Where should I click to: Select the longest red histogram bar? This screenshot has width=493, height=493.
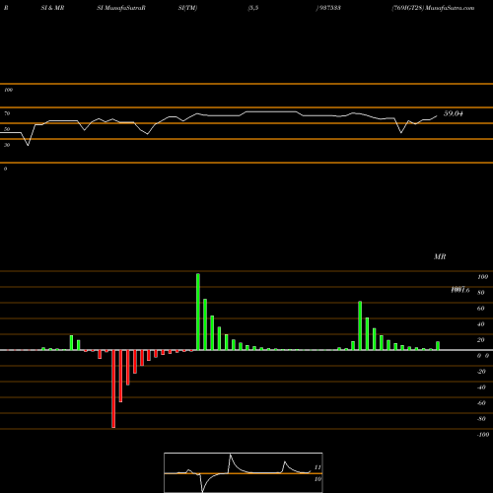tap(113, 388)
